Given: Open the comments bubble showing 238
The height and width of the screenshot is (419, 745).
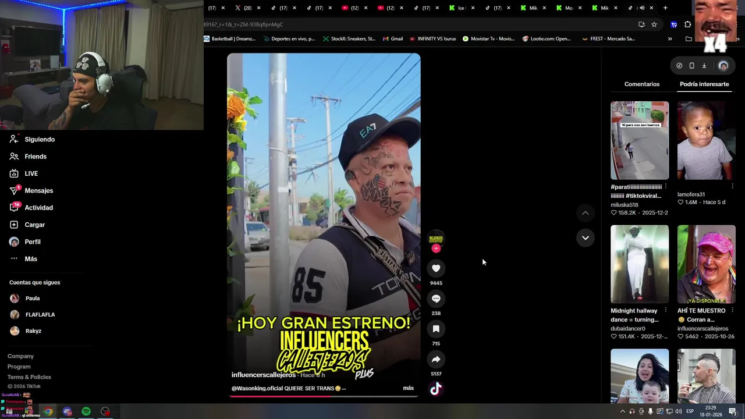Looking at the screenshot, I should pos(436,299).
